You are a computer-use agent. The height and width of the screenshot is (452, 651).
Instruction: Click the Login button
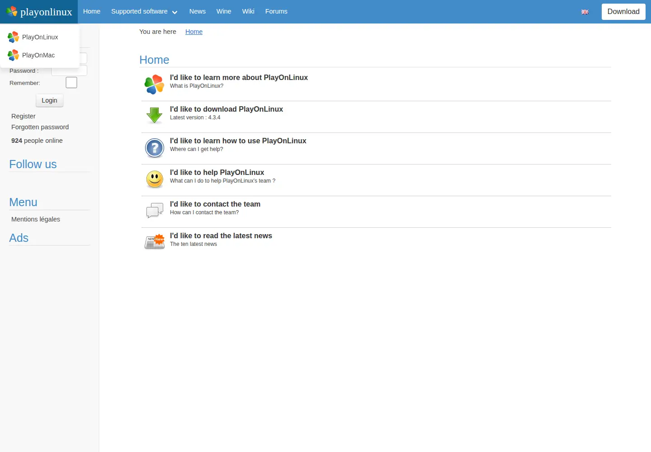[49, 100]
